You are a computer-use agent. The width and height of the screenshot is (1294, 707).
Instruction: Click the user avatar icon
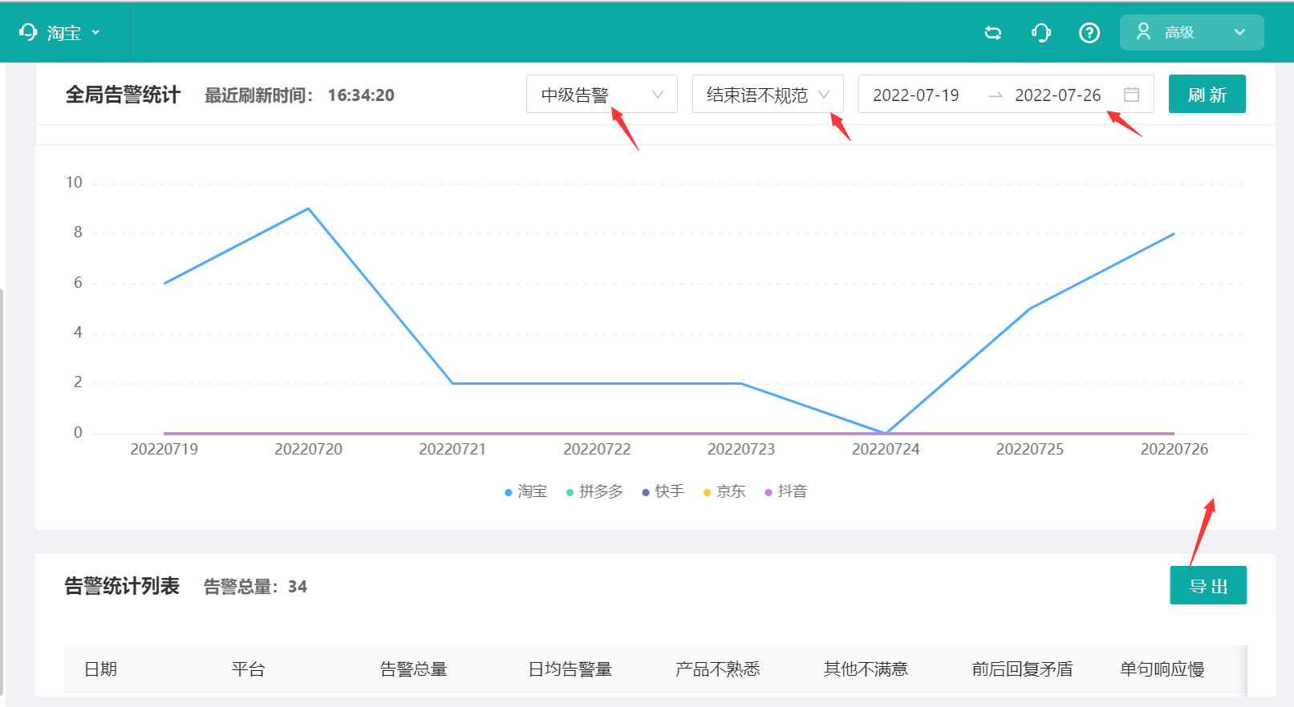click(x=1144, y=32)
